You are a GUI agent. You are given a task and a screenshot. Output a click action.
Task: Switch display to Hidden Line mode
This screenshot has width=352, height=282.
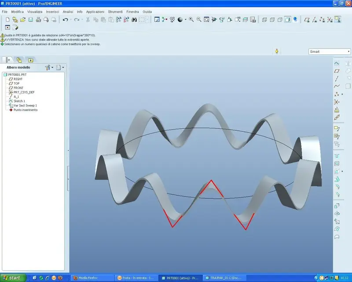pyautogui.click(x=272, y=19)
